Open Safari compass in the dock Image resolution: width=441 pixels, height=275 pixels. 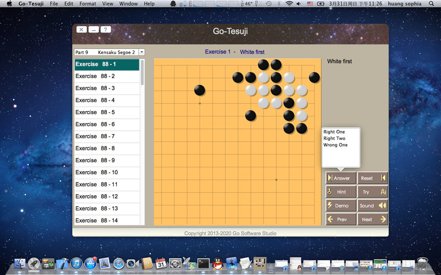pos(119,264)
